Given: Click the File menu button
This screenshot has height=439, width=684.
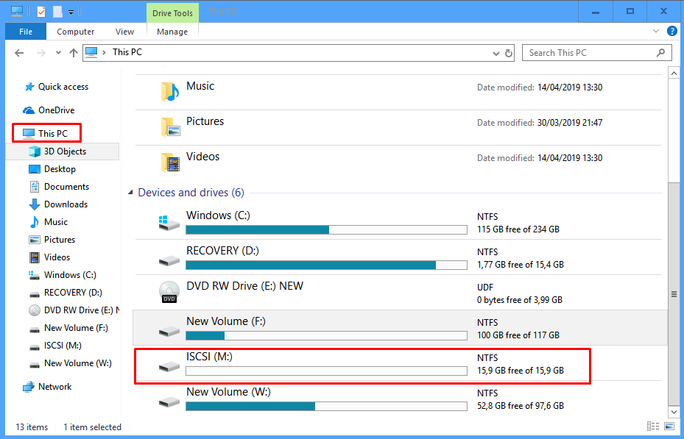Looking at the screenshot, I should point(25,32).
